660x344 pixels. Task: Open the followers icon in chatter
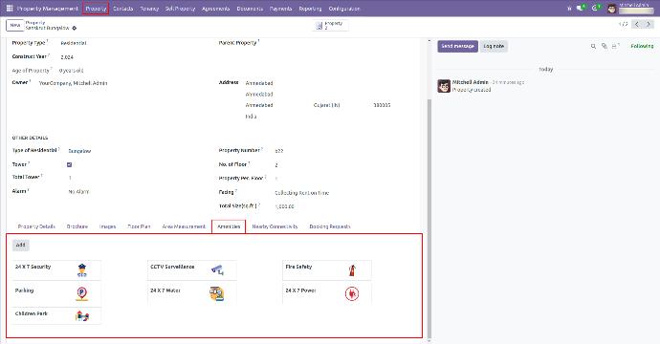(615, 46)
